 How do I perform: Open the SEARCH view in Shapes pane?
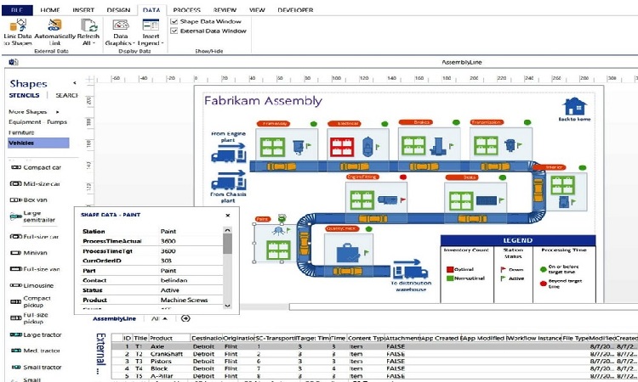click(66, 95)
